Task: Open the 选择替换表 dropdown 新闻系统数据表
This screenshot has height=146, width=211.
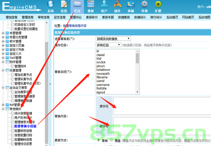Action: coord(113,39)
